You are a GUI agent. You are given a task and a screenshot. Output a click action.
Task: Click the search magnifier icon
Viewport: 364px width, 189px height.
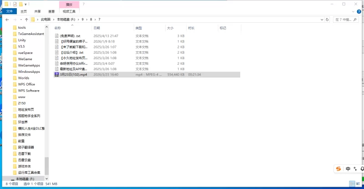(355, 20)
